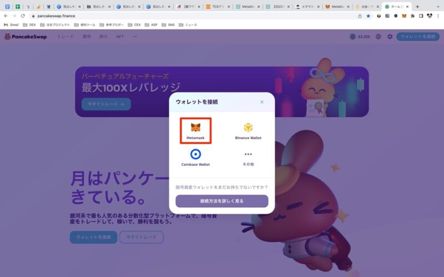The width and height of the screenshot is (444, 277).
Task: Click the PancakeSwap logo
Action: 26,37
